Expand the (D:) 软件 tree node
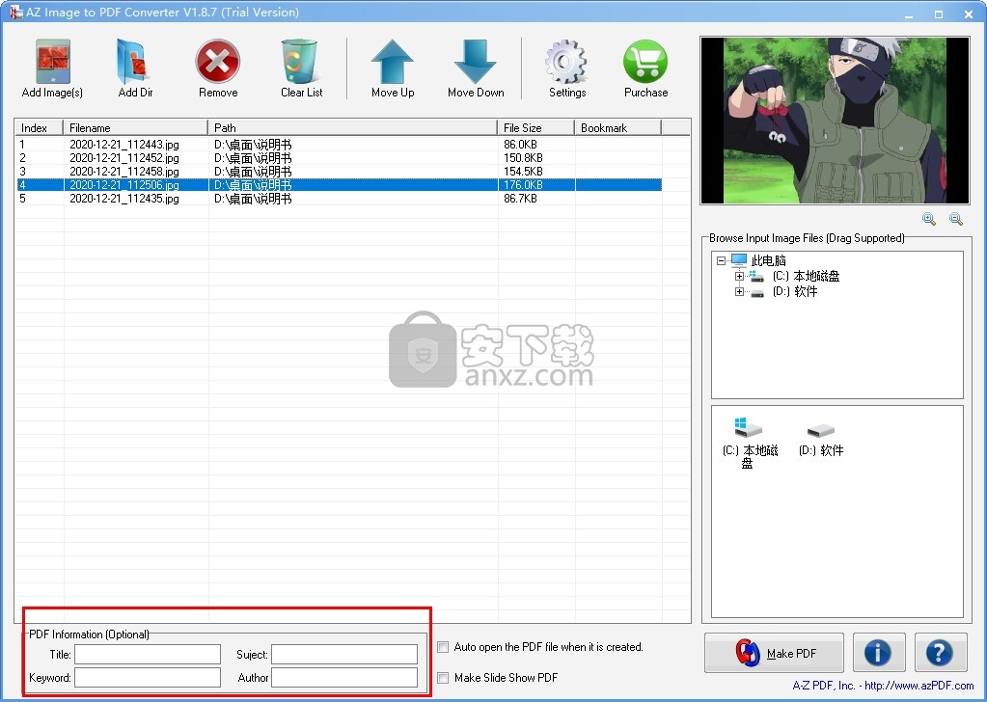The width and height of the screenshot is (987, 702). [740, 292]
